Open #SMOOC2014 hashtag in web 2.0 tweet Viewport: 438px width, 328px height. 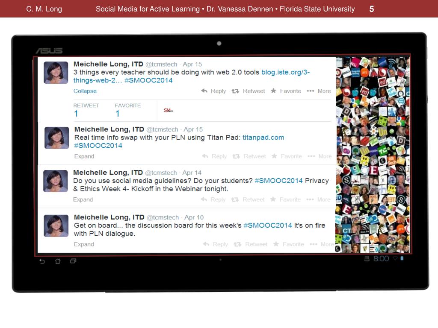tap(148, 80)
